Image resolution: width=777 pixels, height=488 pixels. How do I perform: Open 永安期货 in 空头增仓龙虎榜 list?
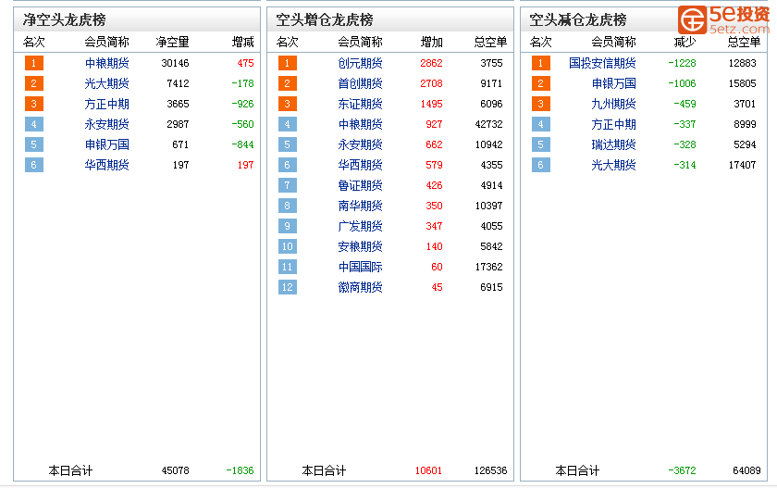[x=360, y=144]
